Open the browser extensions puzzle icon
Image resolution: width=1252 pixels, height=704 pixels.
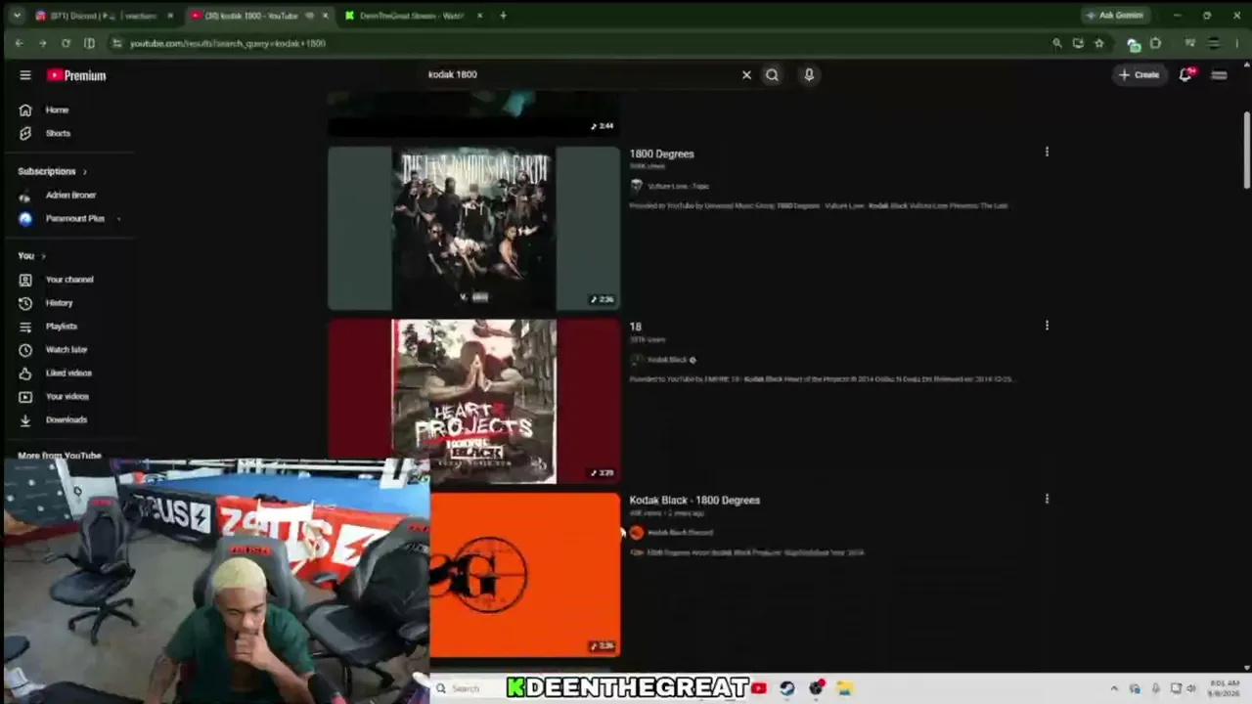coord(1155,43)
